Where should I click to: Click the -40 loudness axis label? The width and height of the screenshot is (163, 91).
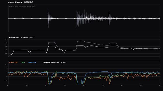(6, 50)
